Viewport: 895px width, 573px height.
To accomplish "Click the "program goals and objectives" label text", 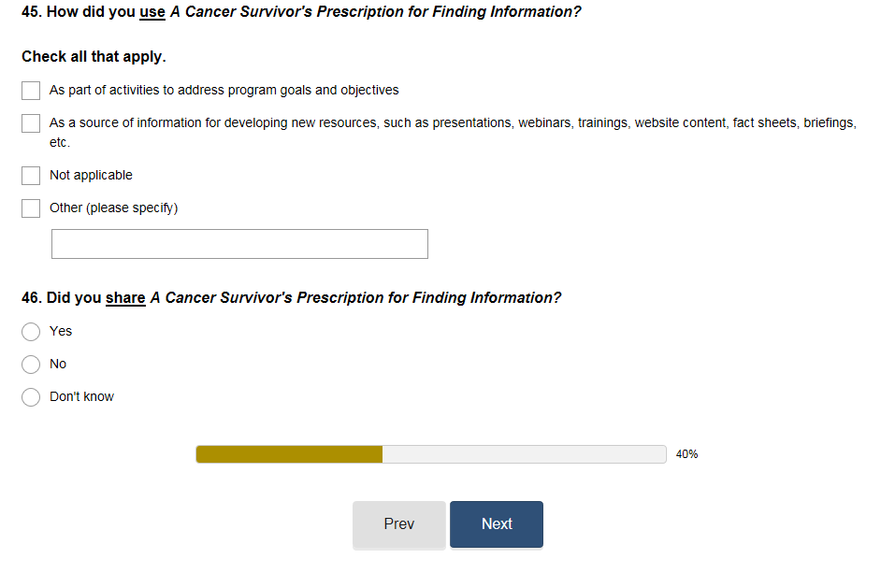I will [310, 91].
